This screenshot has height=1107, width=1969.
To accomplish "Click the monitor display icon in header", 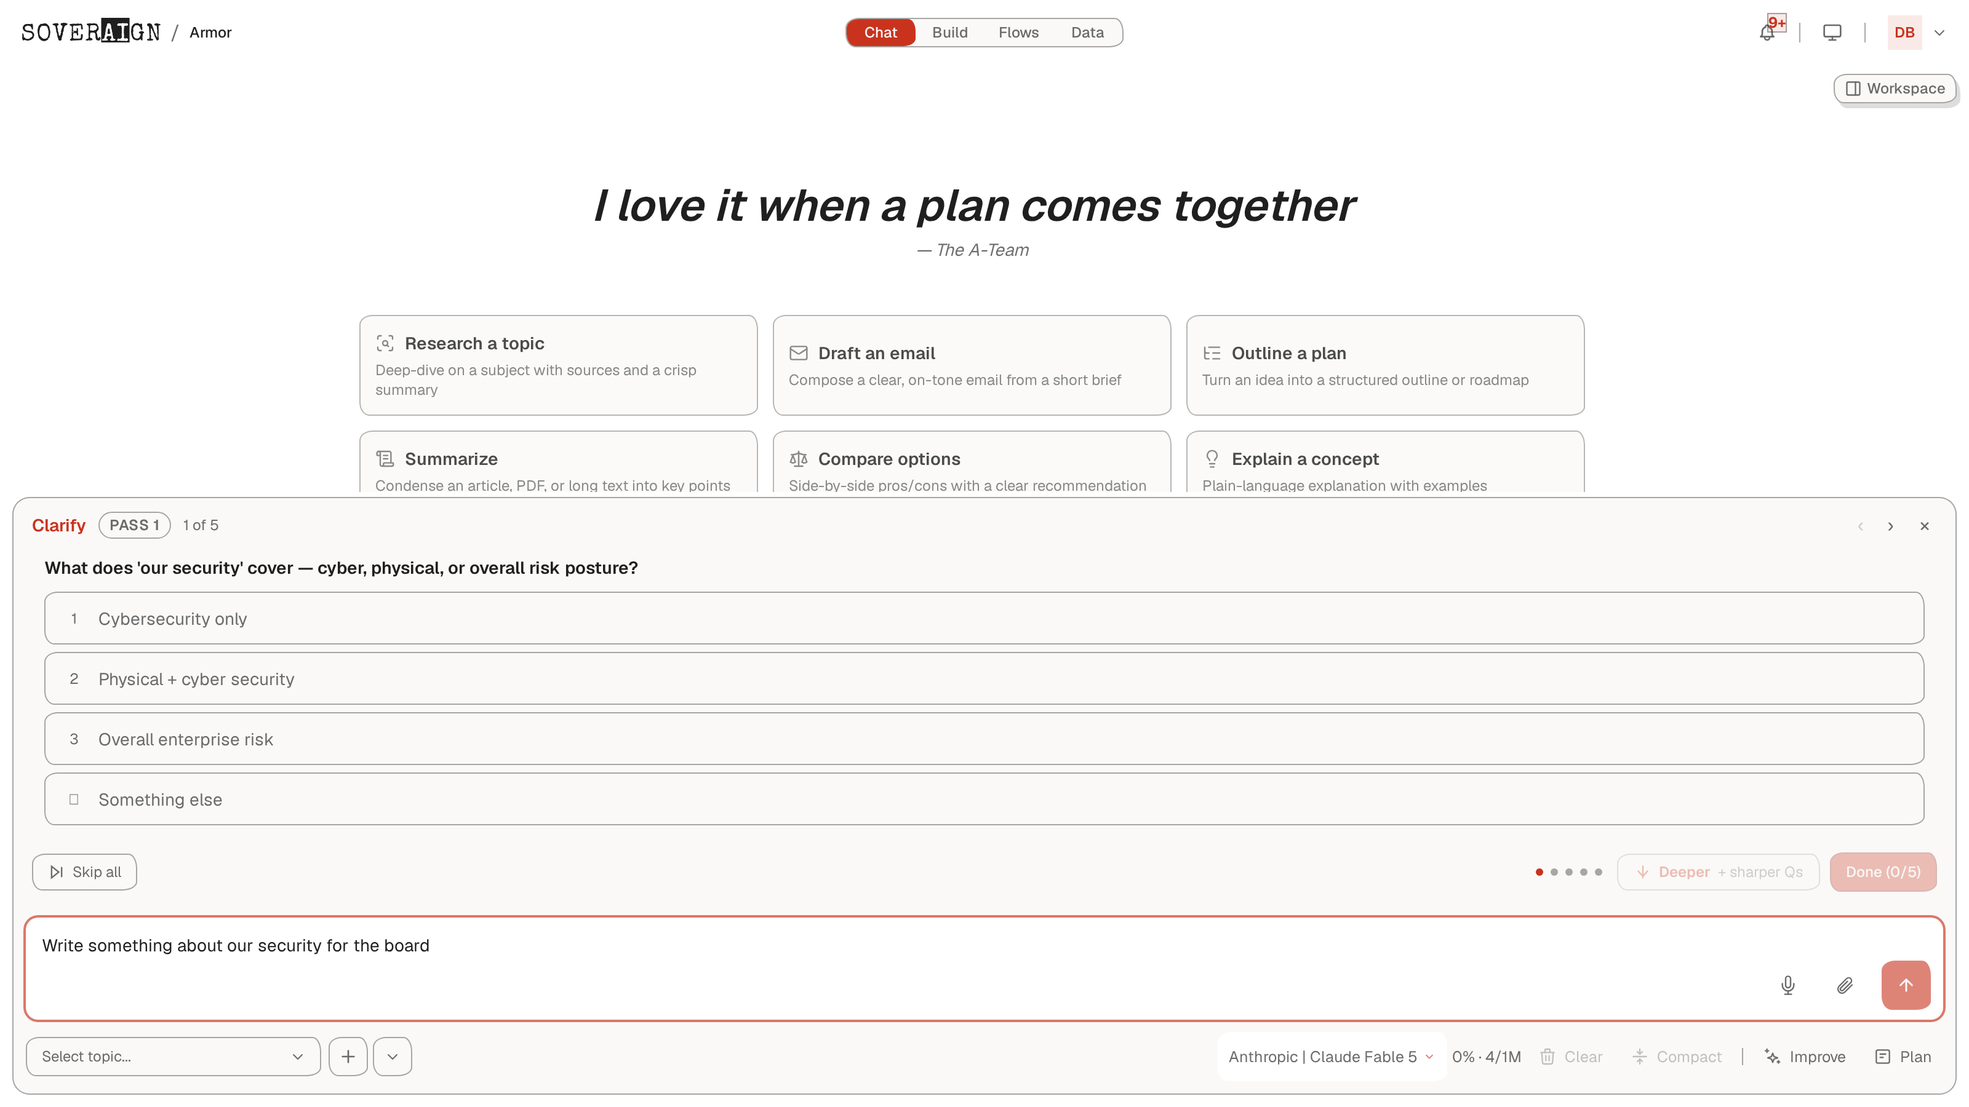I will point(1831,32).
